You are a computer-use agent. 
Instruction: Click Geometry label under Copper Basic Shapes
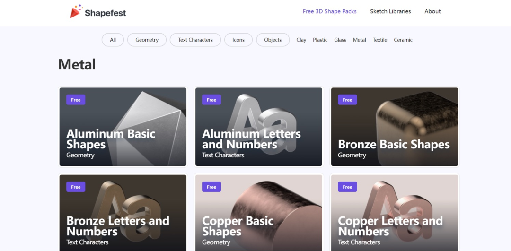(216, 242)
